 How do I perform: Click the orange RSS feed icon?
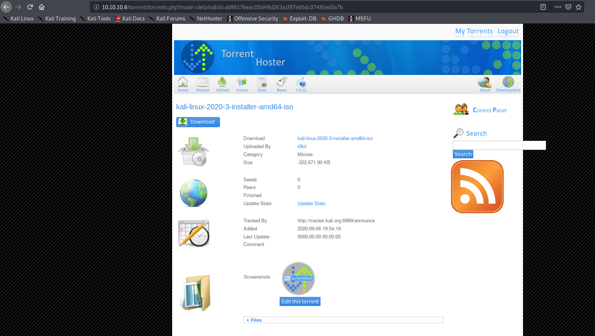point(477,186)
